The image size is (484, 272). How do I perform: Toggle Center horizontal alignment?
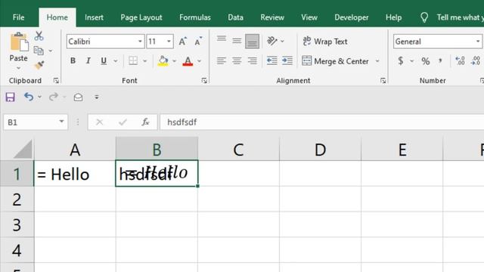[x=237, y=60]
